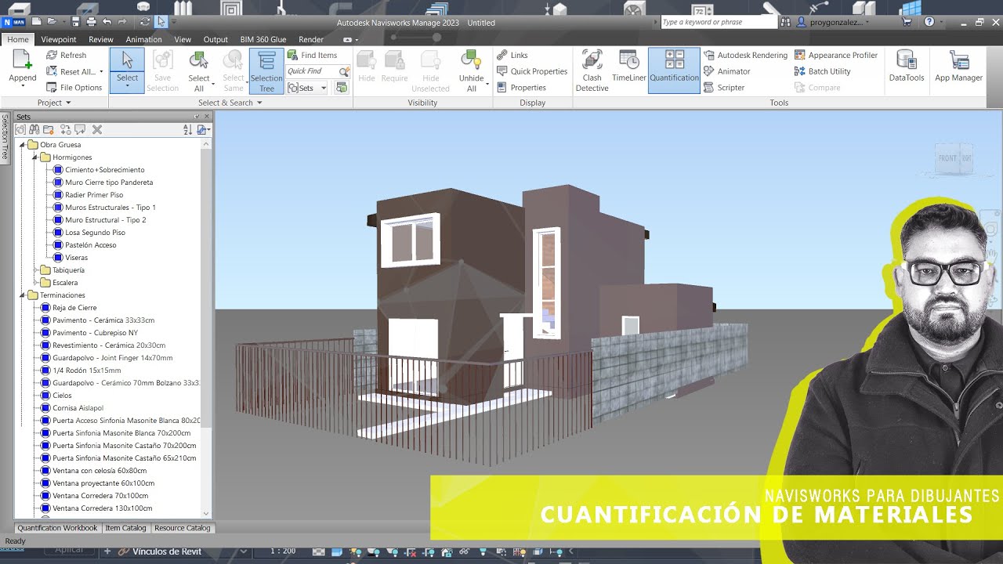Open the Select All dropdown arrow
Viewport: 1003px width, 564px height.
[x=212, y=84]
